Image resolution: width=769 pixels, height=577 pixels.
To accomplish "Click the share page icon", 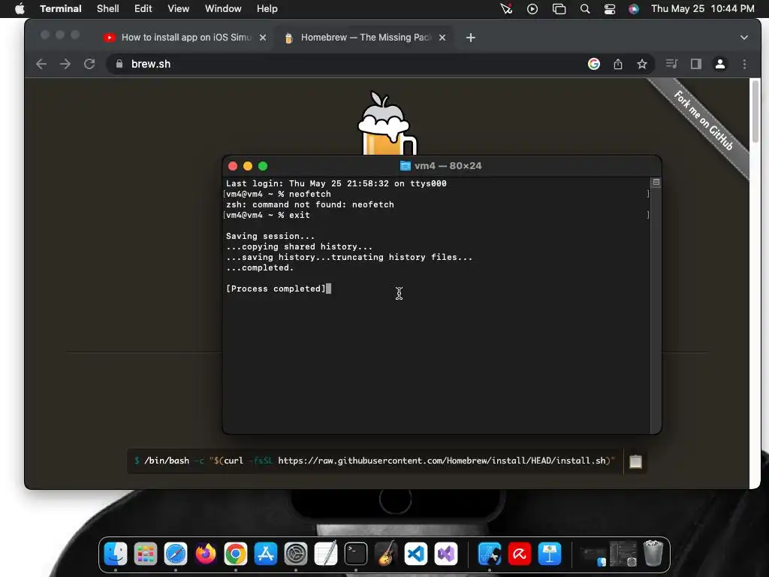I will pos(618,64).
